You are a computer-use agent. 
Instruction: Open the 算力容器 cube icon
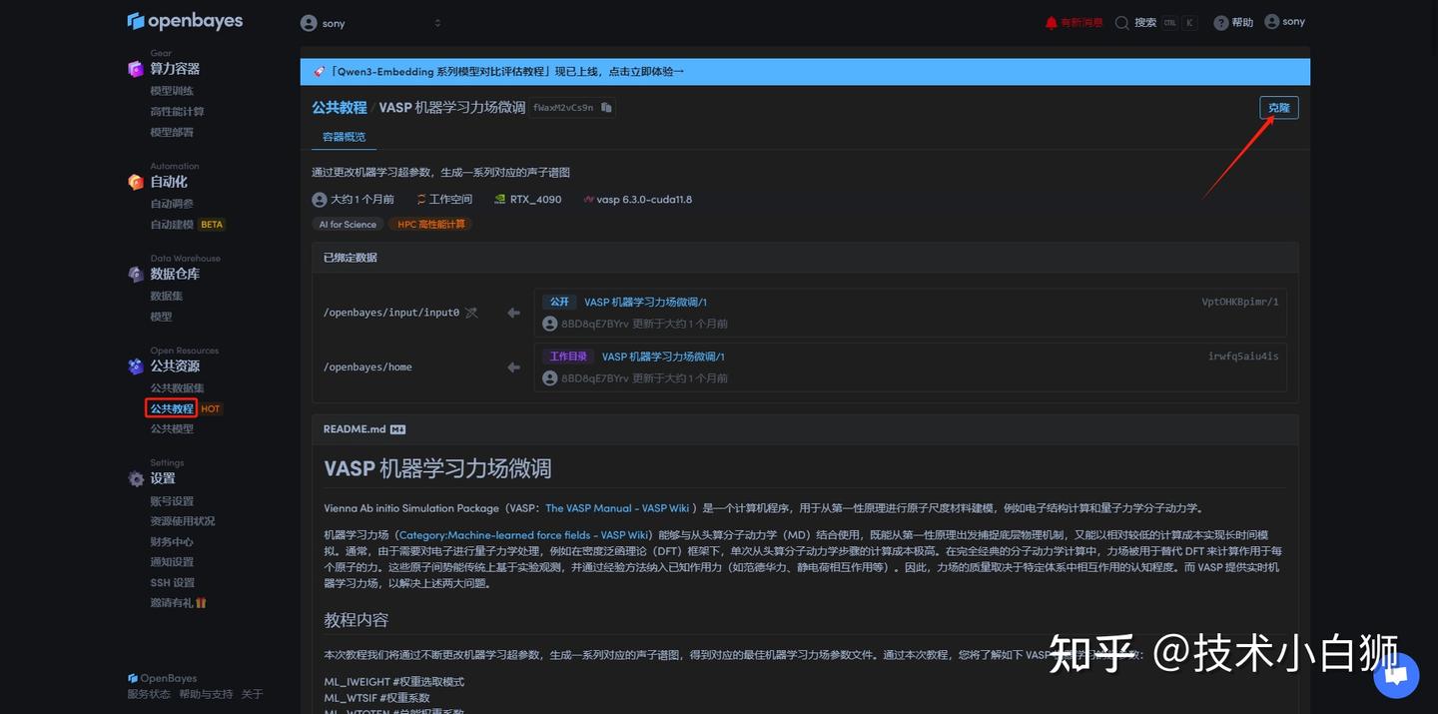[x=136, y=69]
